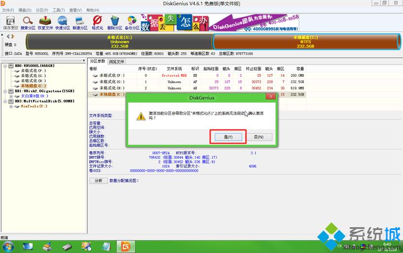Click the yellow warning triangle icon
The width and height of the screenshot is (403, 253).
pyautogui.click(x=141, y=116)
